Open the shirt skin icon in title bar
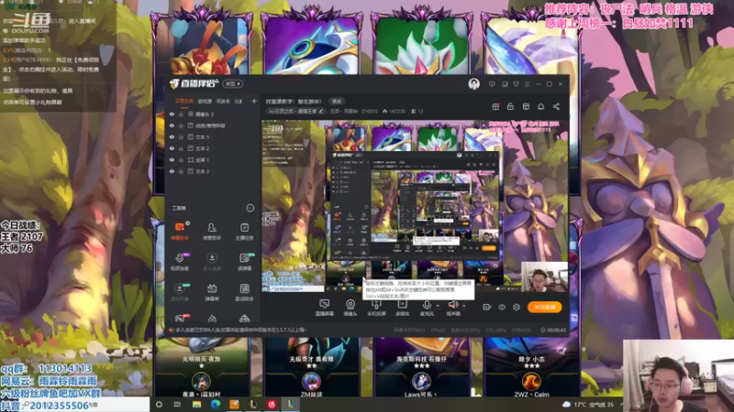The height and width of the screenshot is (412, 734). click(x=516, y=84)
